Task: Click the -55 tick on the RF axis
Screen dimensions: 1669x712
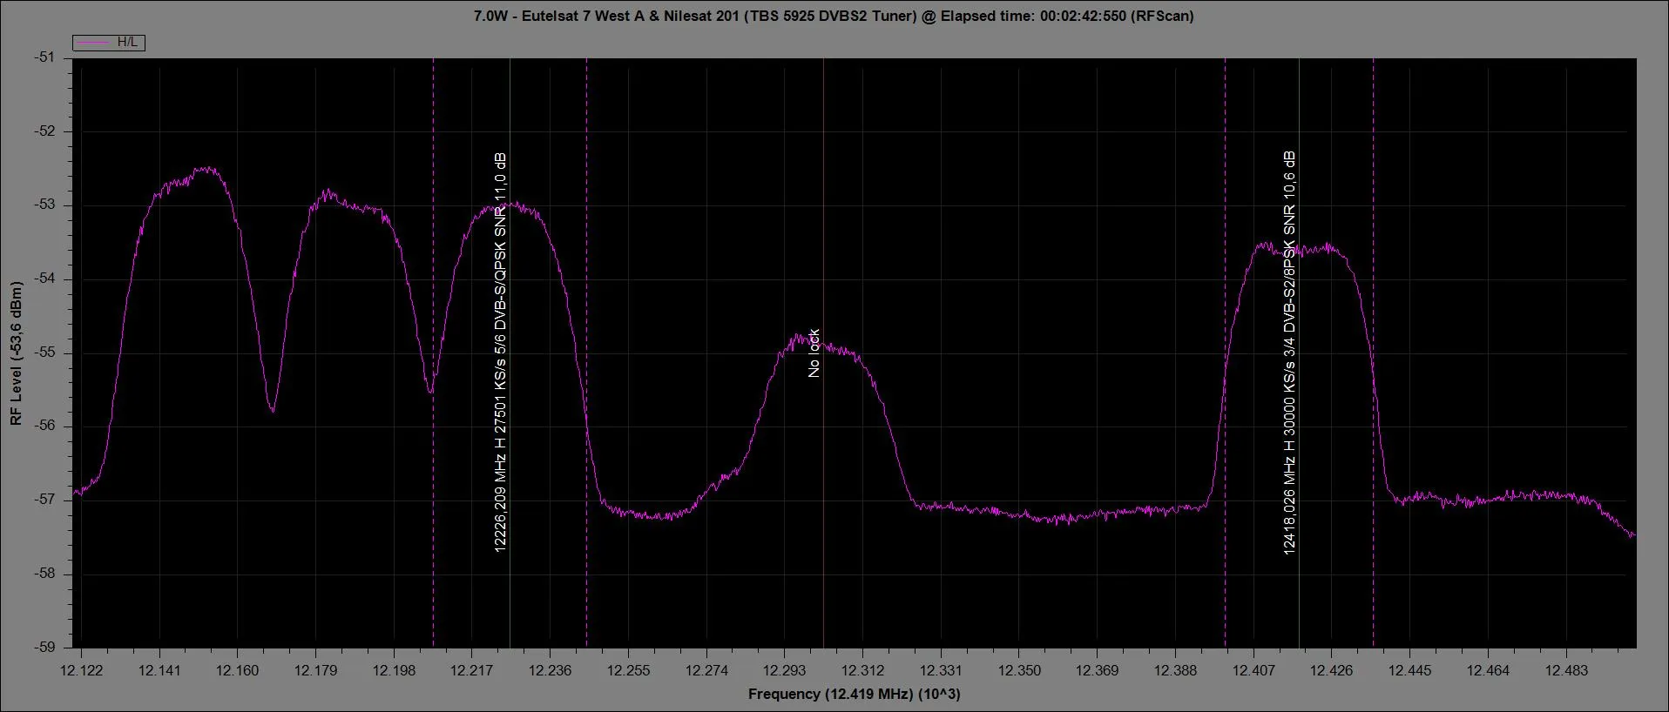Action: [44, 353]
